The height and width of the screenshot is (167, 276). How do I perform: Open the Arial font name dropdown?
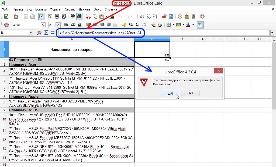tap(43, 25)
